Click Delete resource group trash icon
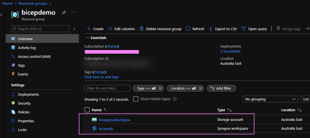 142,29
